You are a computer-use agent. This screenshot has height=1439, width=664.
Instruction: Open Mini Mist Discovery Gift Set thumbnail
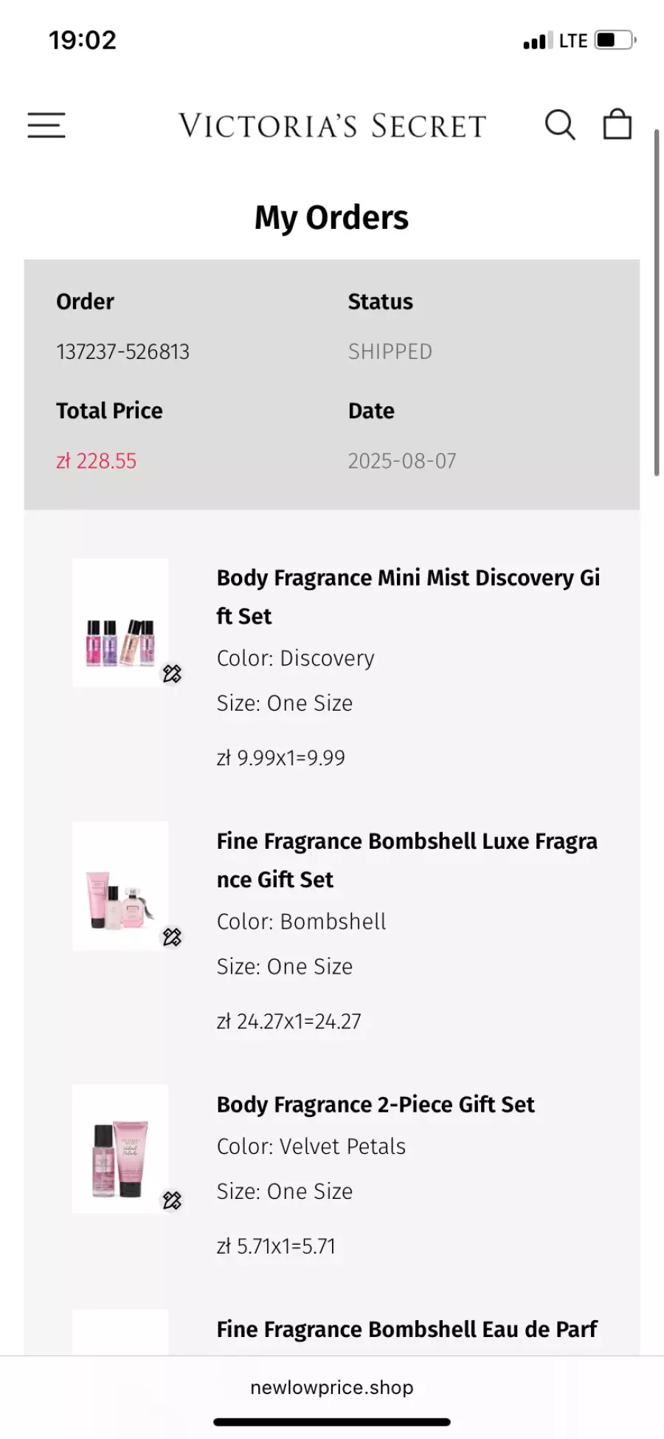120,623
